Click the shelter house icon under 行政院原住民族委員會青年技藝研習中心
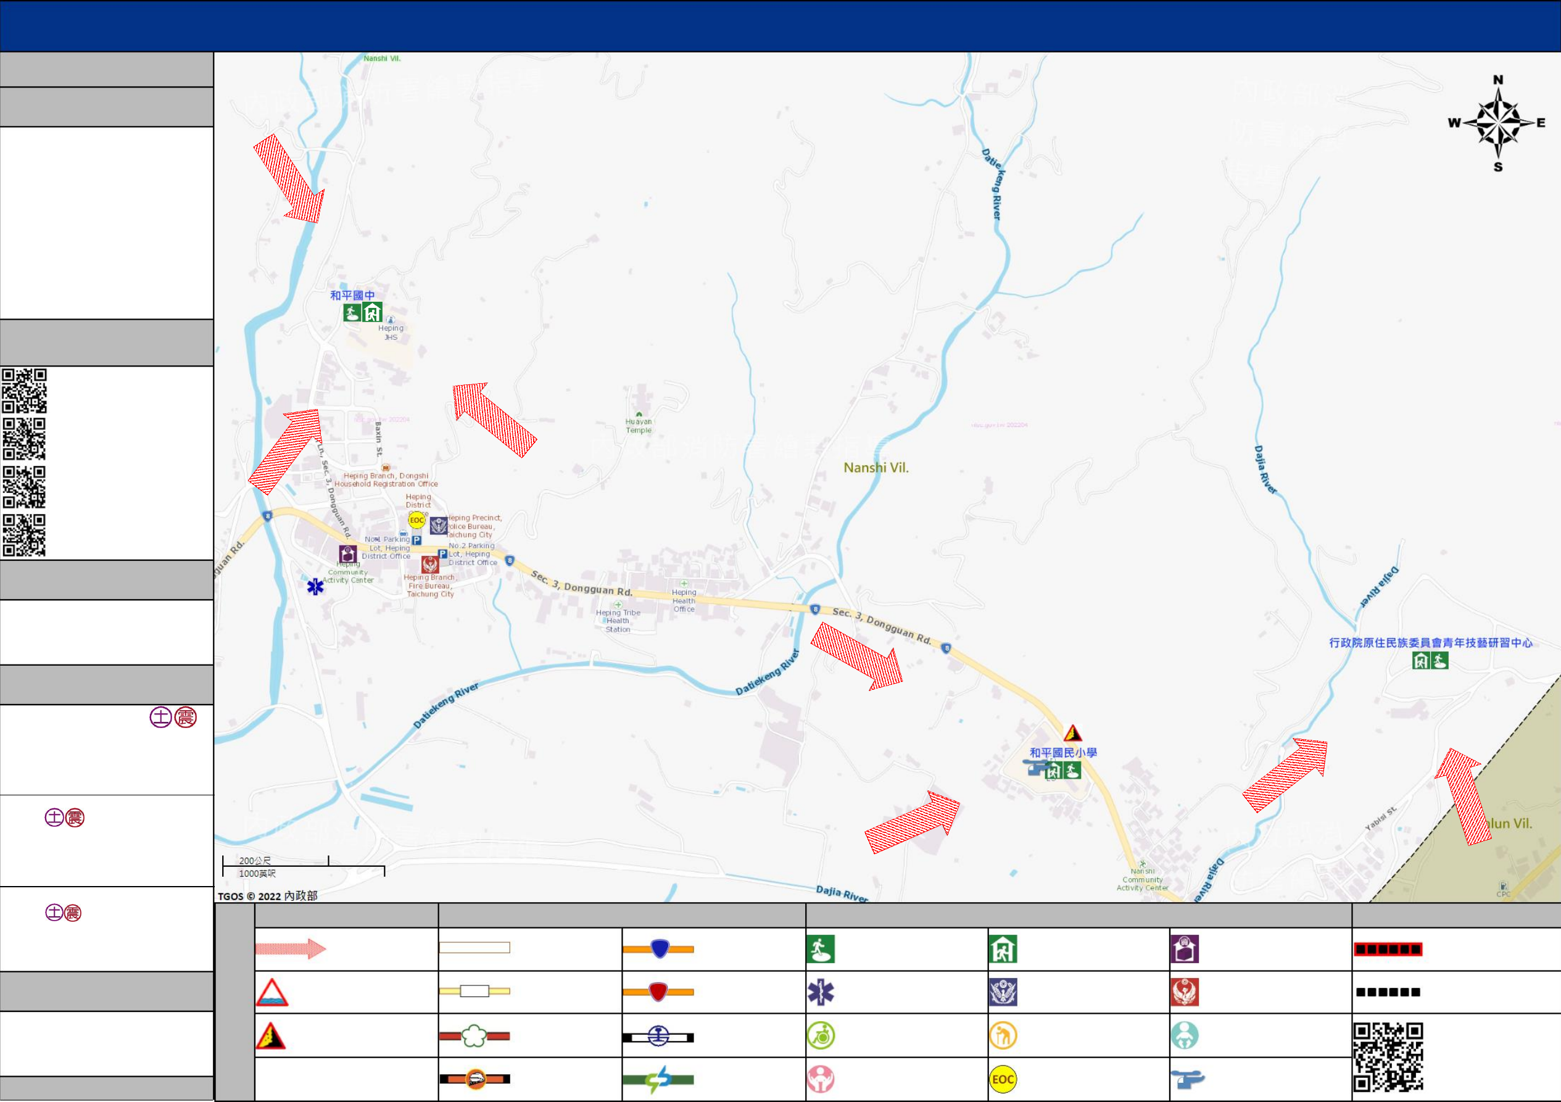 coord(1421,660)
